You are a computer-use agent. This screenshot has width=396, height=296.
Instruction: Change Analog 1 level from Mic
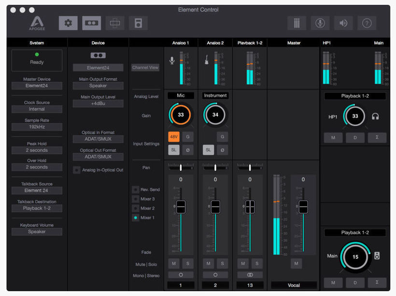click(181, 95)
